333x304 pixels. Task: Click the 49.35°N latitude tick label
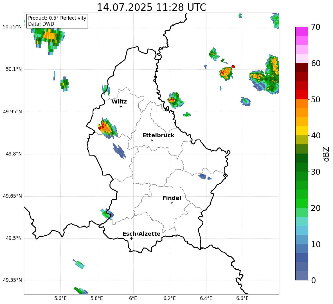[12, 280]
